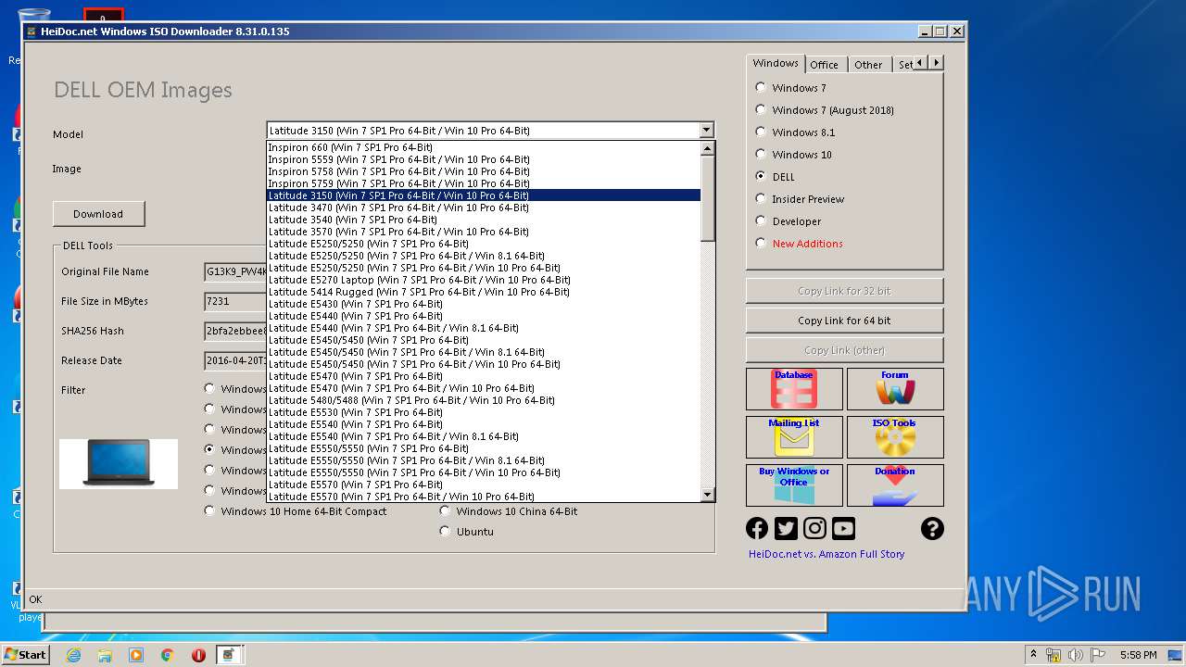Open the Instagram social icon
The image size is (1186, 667).
(814, 528)
